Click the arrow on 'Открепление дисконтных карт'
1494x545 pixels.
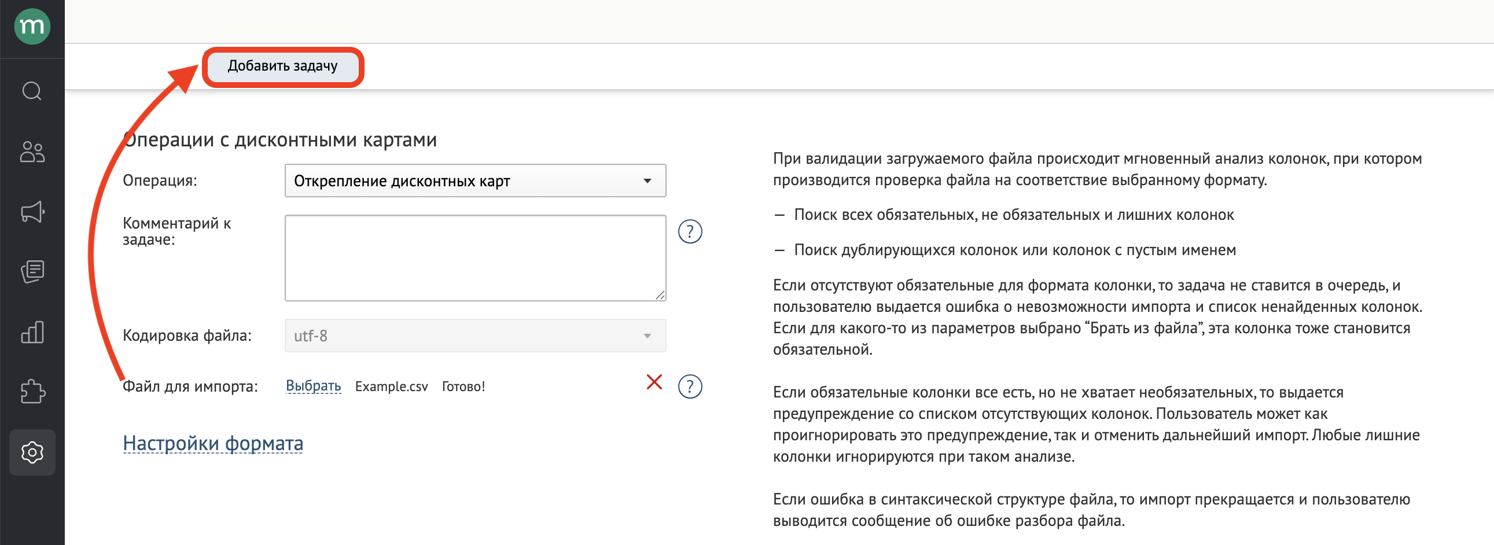coord(647,181)
